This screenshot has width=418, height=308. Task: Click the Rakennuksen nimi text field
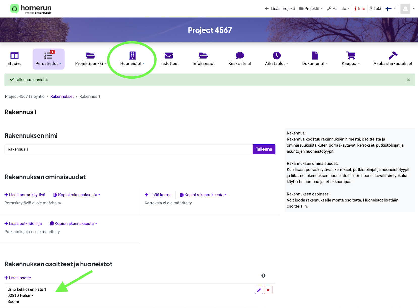[x=128, y=149]
